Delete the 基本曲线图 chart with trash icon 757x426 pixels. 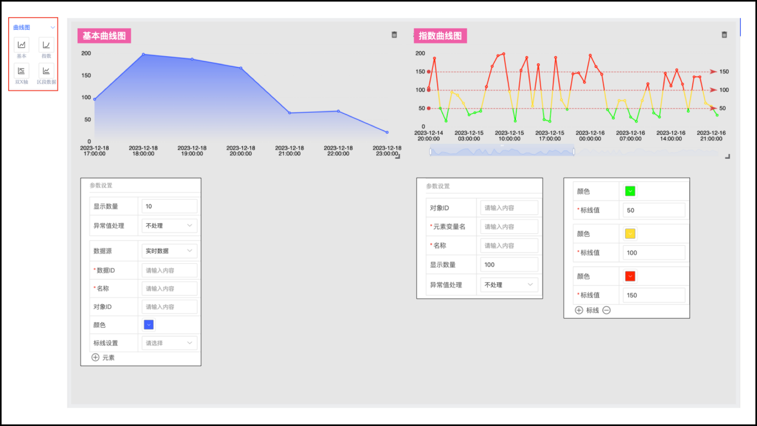[x=394, y=35]
